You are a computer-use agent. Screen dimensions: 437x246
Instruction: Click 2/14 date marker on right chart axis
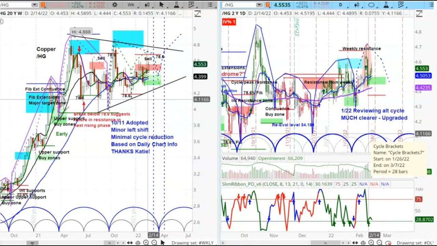374,235
